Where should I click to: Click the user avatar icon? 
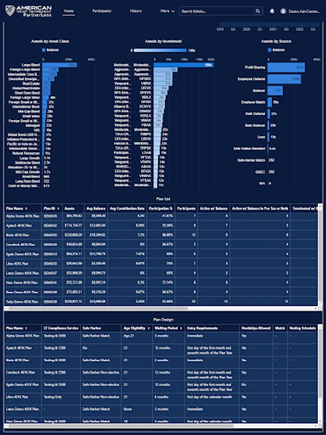pyautogui.click(x=283, y=11)
